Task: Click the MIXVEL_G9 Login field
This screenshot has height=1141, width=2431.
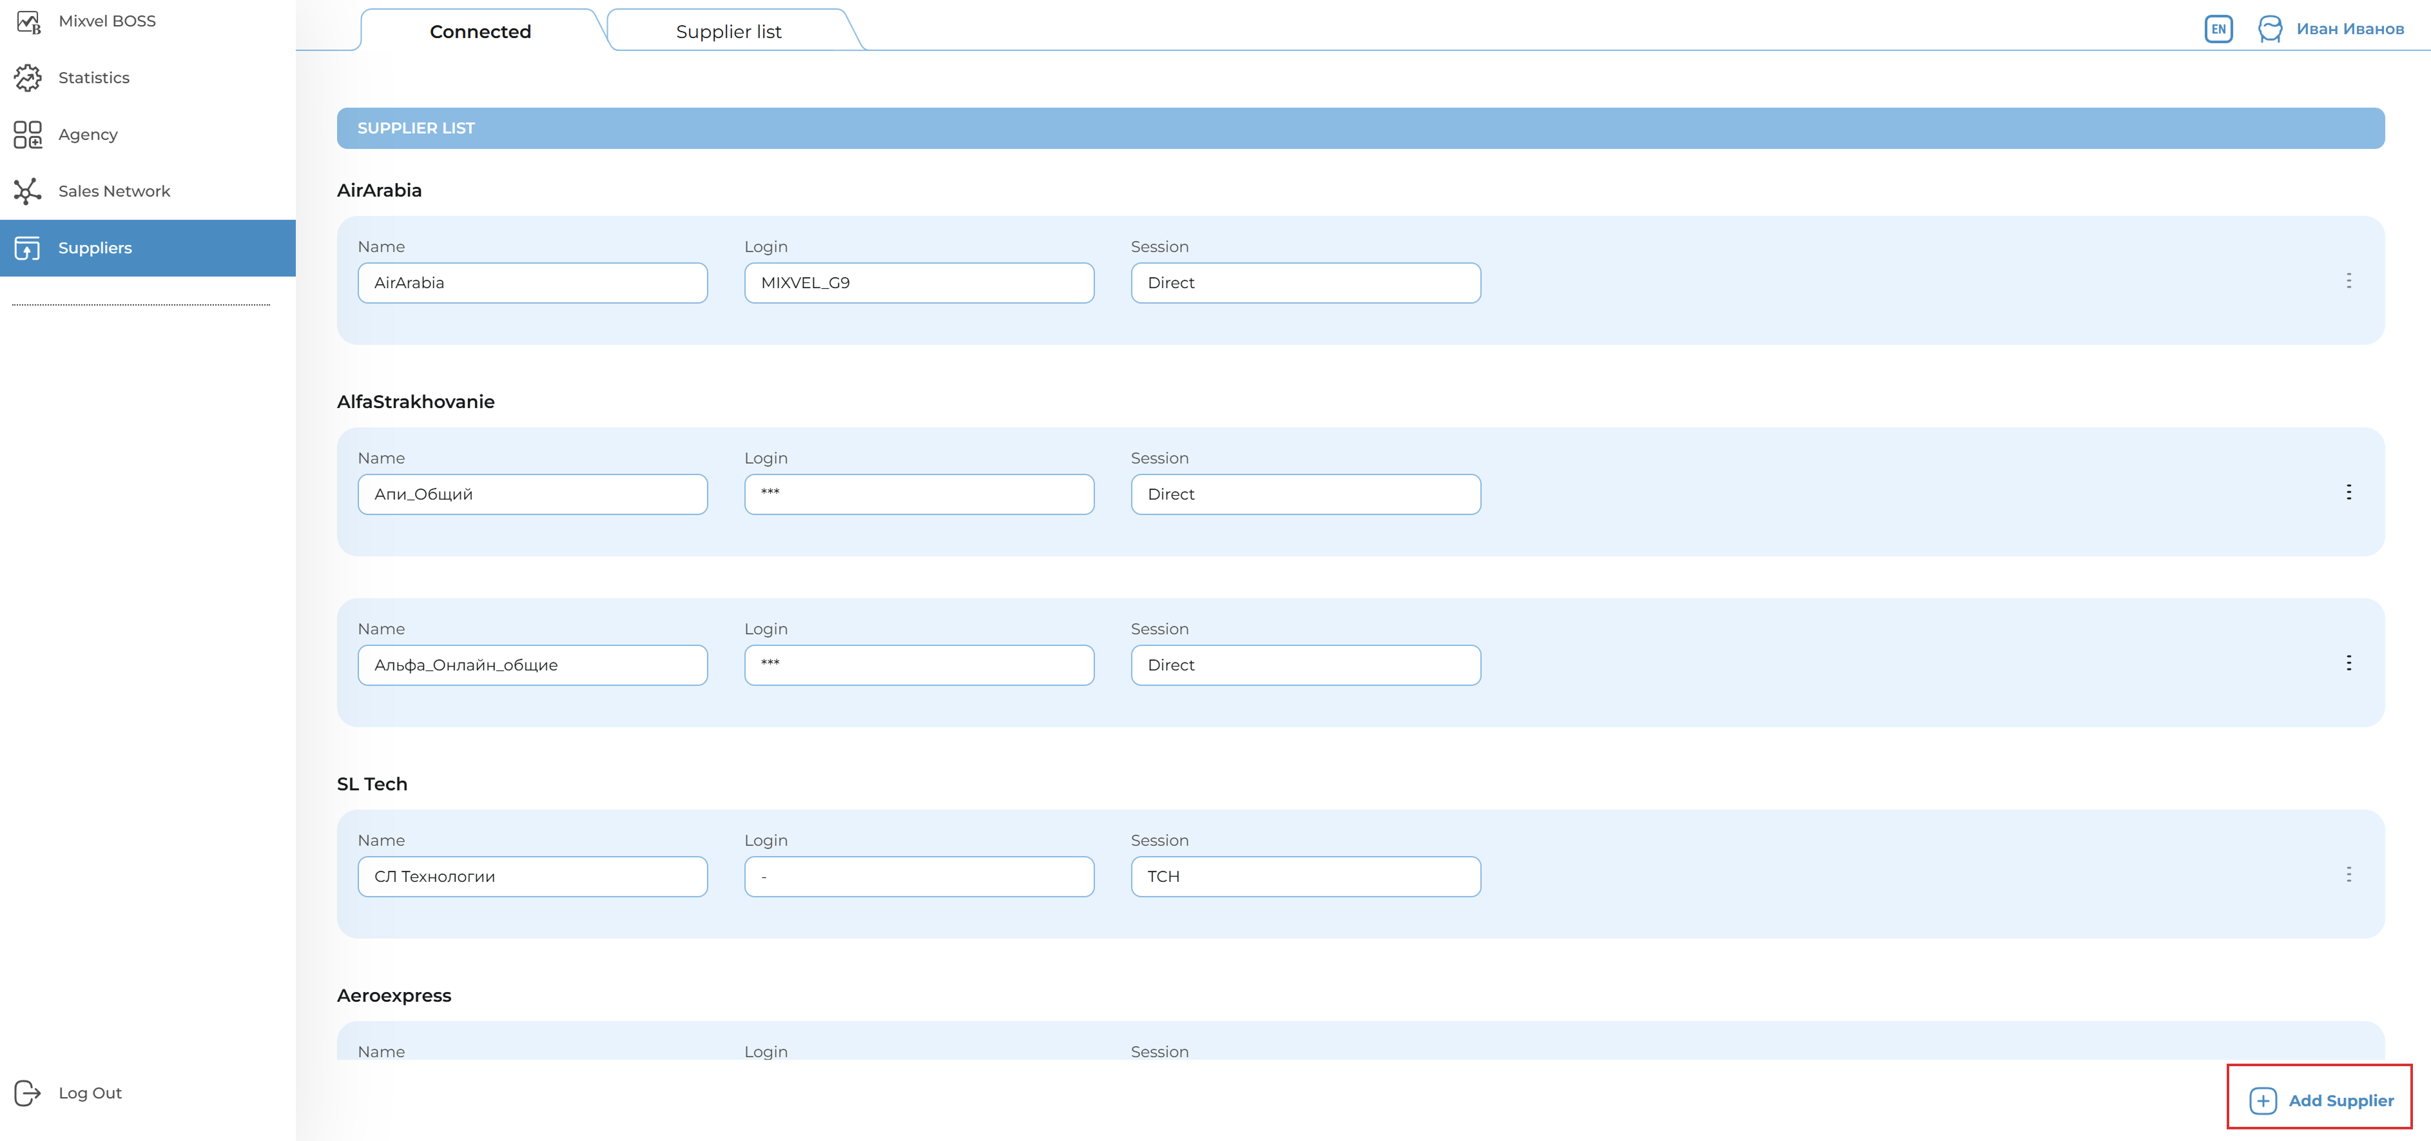Action: (x=918, y=283)
